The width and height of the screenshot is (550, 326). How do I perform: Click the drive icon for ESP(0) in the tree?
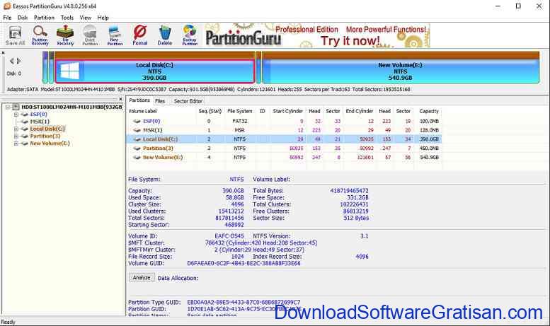tap(25, 115)
